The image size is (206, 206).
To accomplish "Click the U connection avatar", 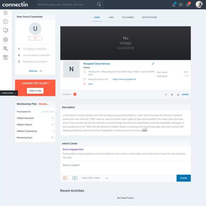I will pyautogui.click(x=35, y=29).
